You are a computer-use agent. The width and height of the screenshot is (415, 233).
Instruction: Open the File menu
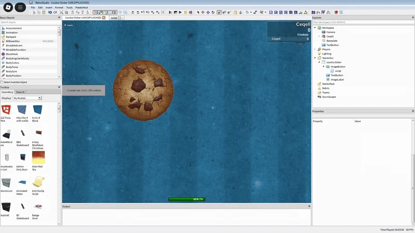[x=33, y=7]
